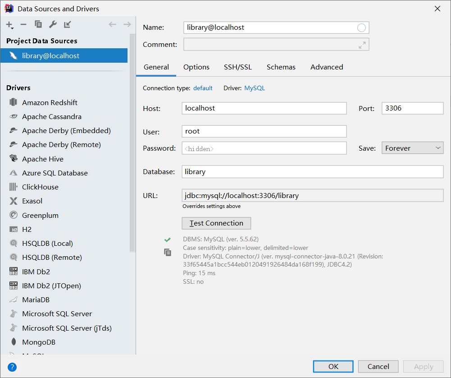Copy the test connection result to clipboard
This screenshot has width=451, height=378.
click(x=168, y=253)
